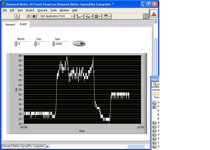
Task: Click the Context Help question mark button
Action: coord(145,16)
